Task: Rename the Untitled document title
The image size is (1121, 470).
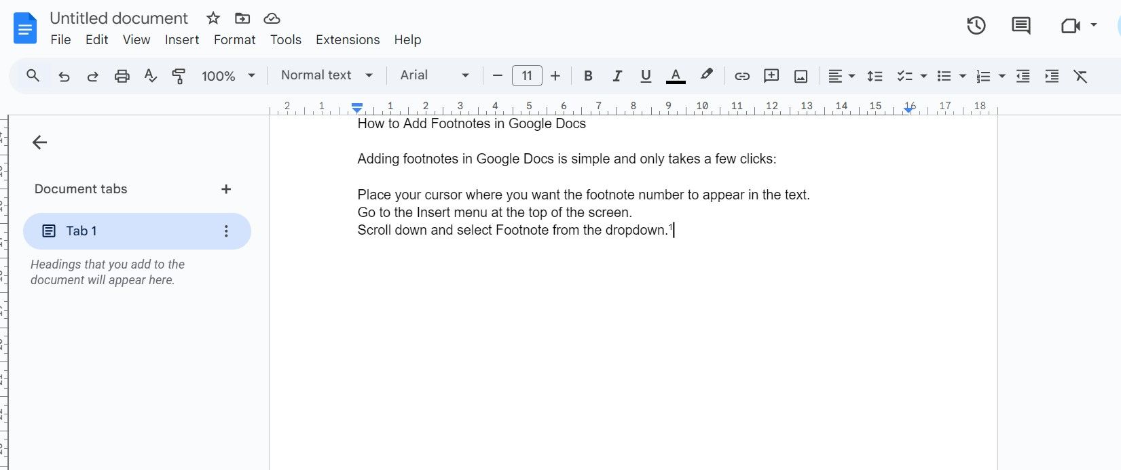Action: tap(119, 18)
